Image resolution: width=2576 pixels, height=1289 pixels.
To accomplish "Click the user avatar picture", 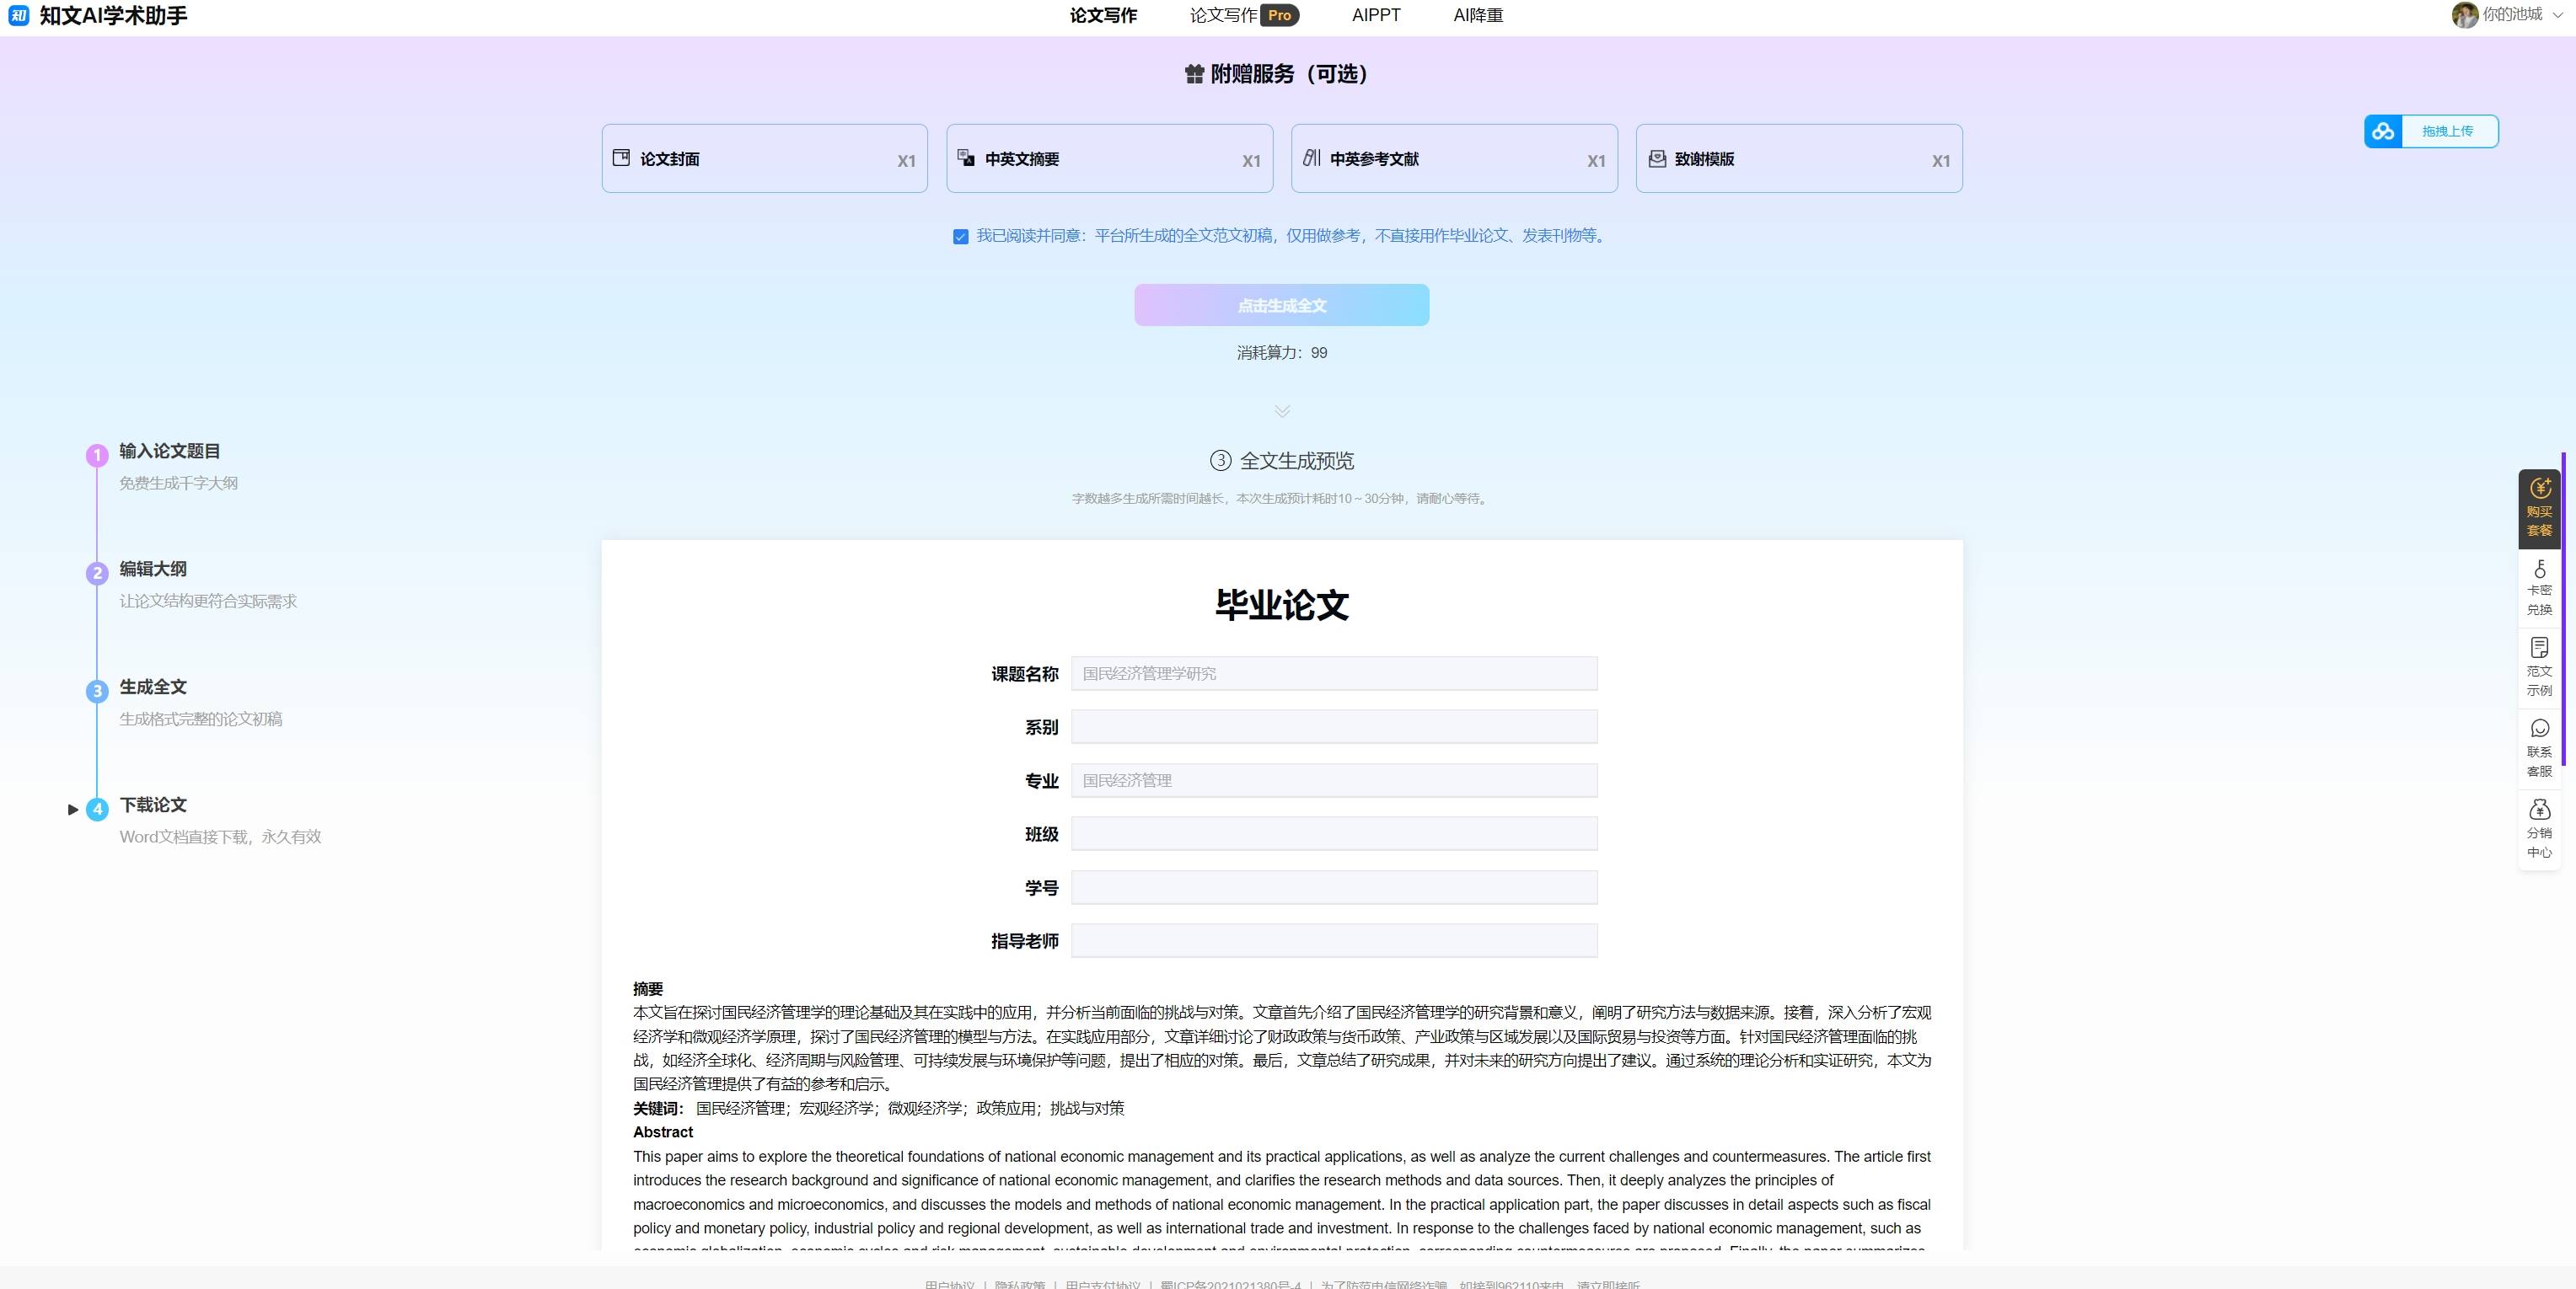I will pos(2464,15).
